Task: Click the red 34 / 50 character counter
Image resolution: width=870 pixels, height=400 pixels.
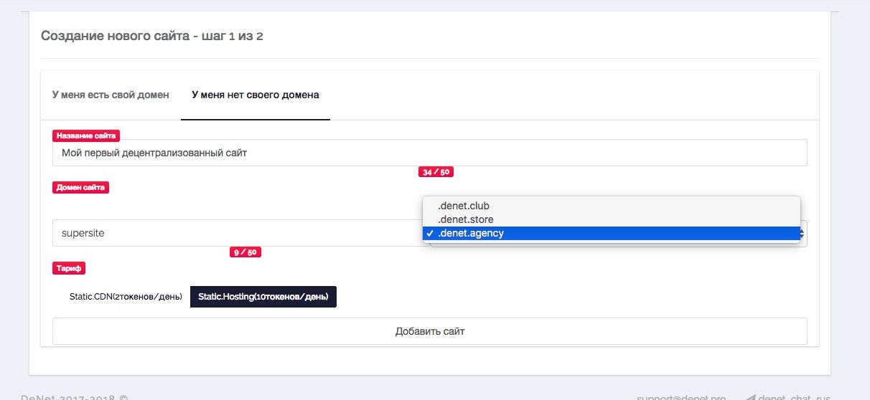Action: [436, 172]
